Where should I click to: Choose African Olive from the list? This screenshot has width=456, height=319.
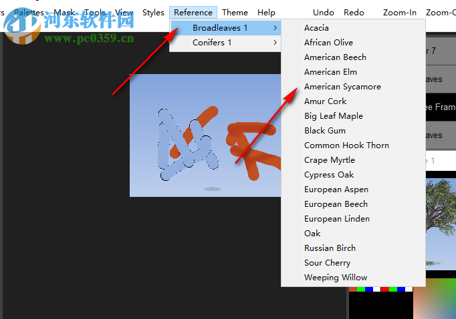[353, 43]
